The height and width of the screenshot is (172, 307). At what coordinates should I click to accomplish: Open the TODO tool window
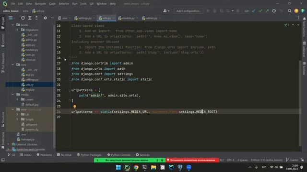(x=25, y=155)
